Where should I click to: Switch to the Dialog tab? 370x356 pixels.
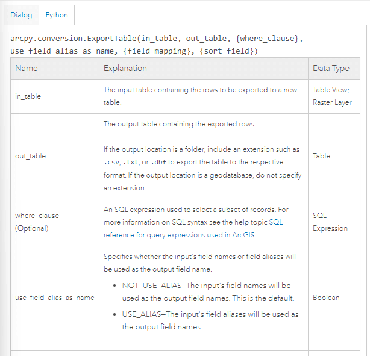pyautogui.click(x=21, y=14)
